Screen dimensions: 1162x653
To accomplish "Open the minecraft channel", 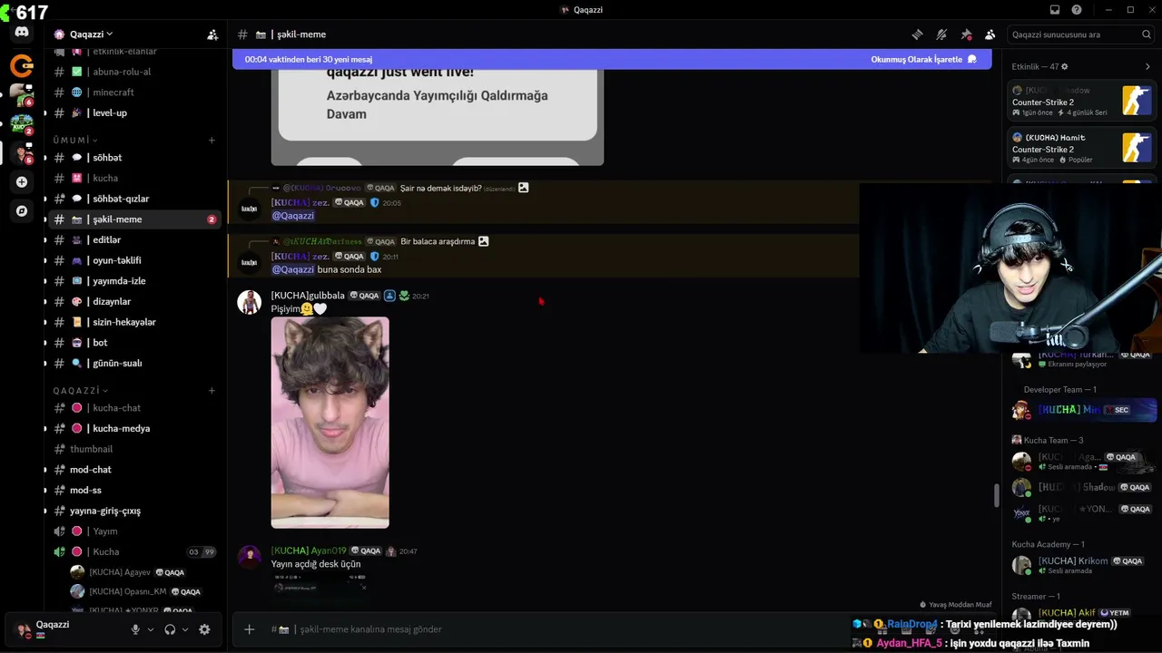I will (133, 93).
